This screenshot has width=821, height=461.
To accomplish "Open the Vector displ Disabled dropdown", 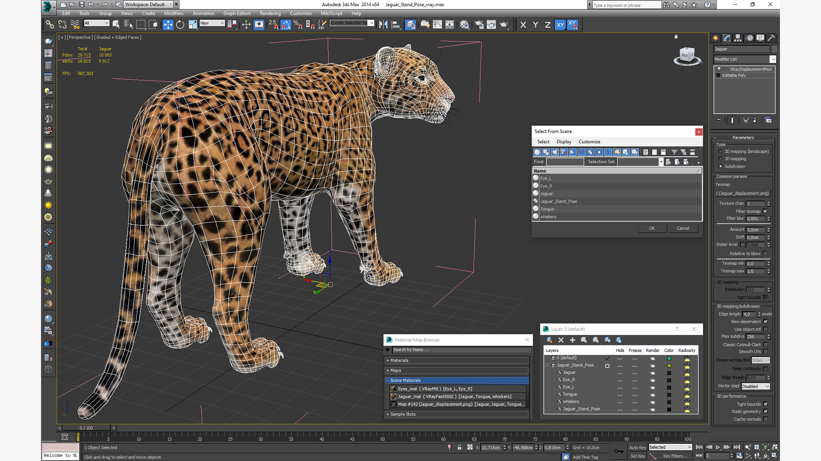I will 756,386.
